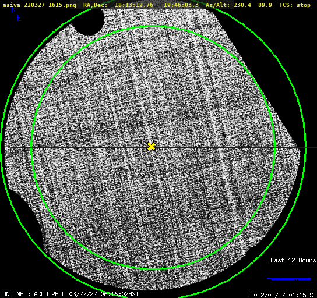Select the RA value 18:13:12.76
Image resolution: width=317 pixels, height=298 pixels.
[134, 5]
